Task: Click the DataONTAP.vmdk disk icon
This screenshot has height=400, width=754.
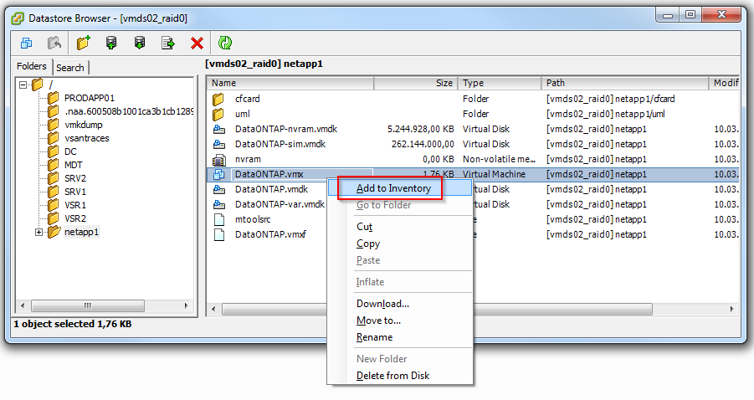Action: click(x=219, y=189)
